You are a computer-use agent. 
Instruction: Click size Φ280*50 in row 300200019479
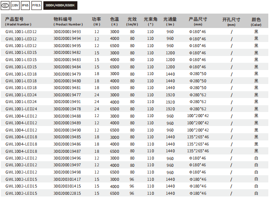(198, 74)
